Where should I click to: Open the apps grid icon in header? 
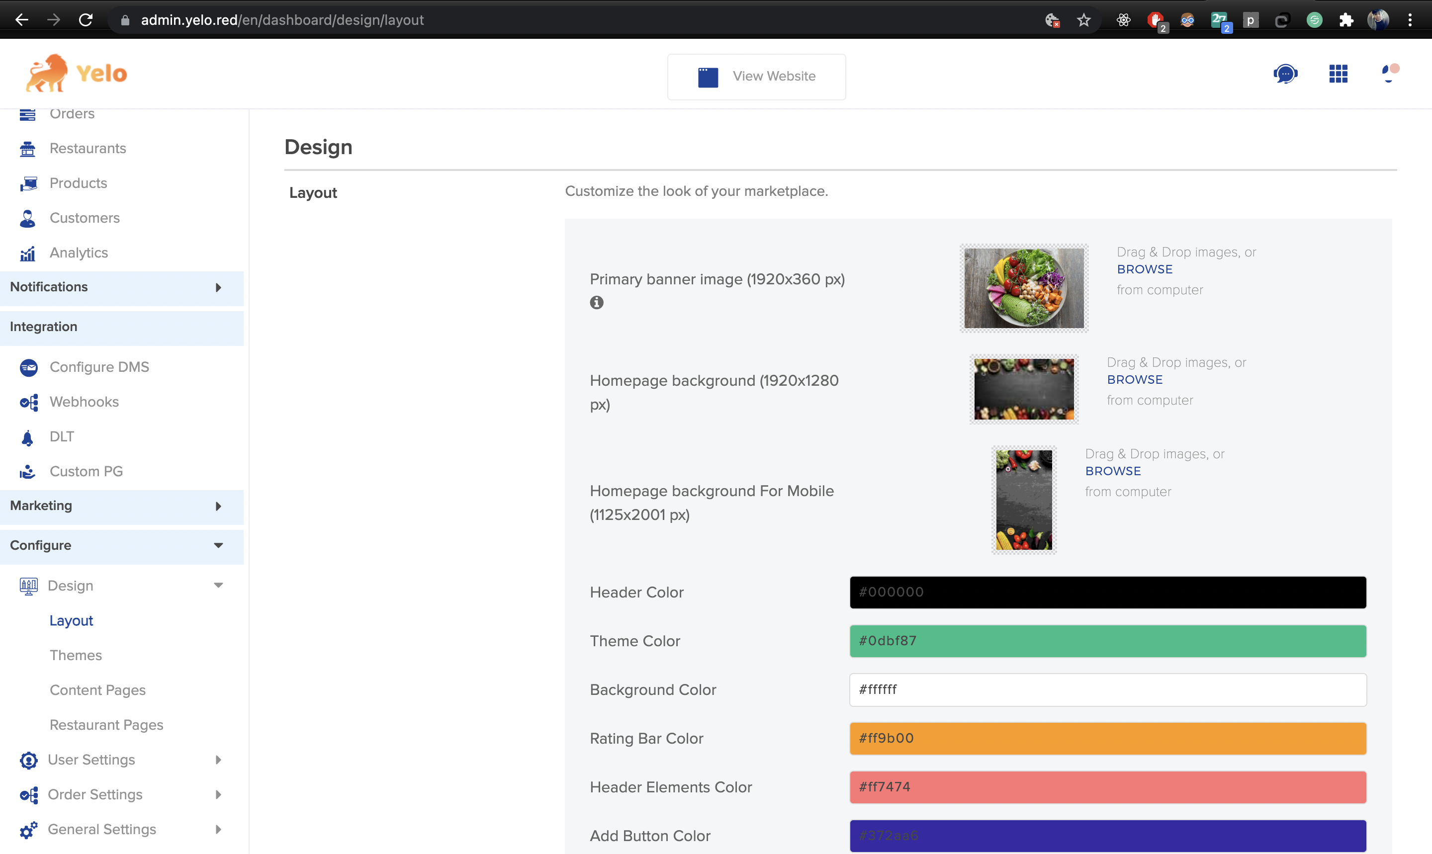click(1338, 74)
